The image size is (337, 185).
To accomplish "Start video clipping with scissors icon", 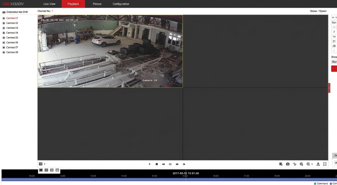I will pos(295,164).
